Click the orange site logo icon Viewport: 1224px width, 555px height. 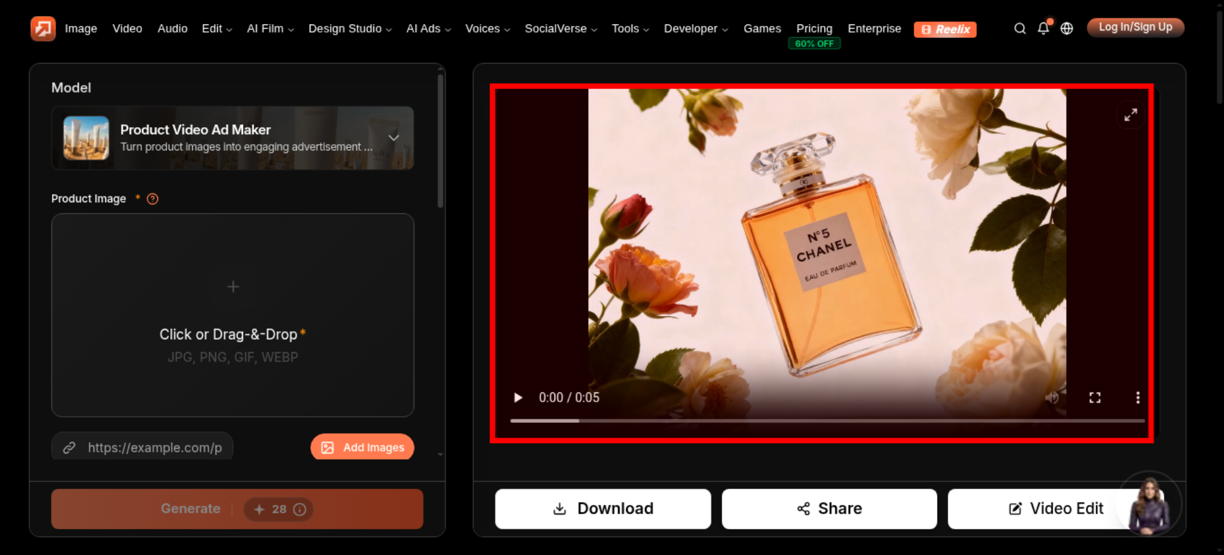[43, 28]
